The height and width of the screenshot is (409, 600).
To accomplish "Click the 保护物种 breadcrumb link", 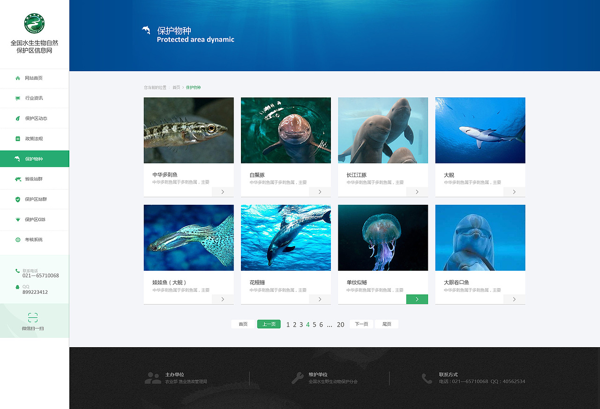I will [193, 88].
